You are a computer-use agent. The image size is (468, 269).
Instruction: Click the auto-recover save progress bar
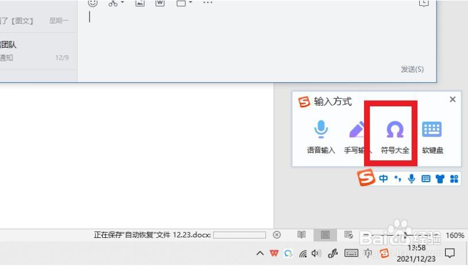tap(239, 235)
